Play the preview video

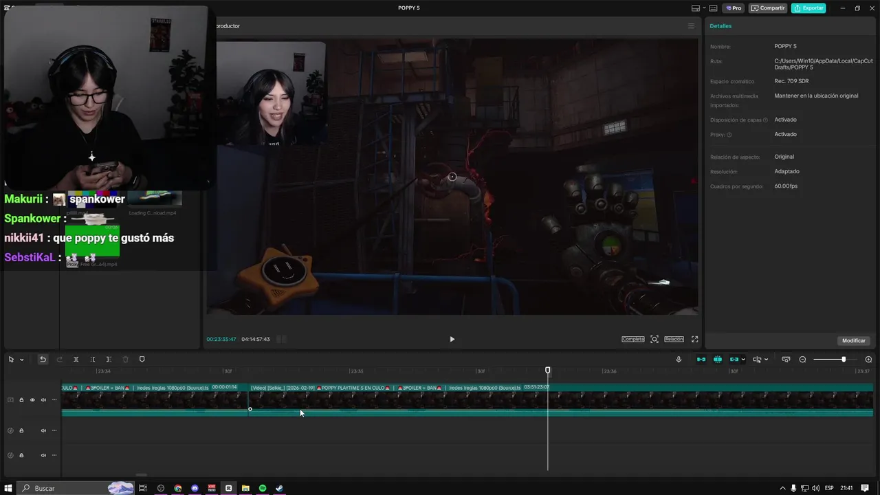tap(452, 339)
